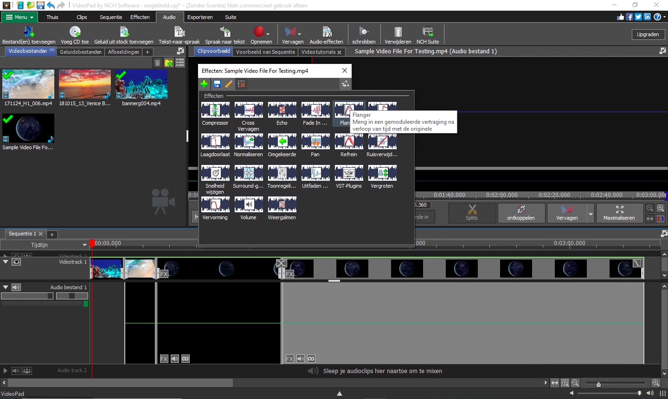The height and width of the screenshot is (399, 668).
Task: Open the Geluidsbestanden panel tab
Action: 80,51
